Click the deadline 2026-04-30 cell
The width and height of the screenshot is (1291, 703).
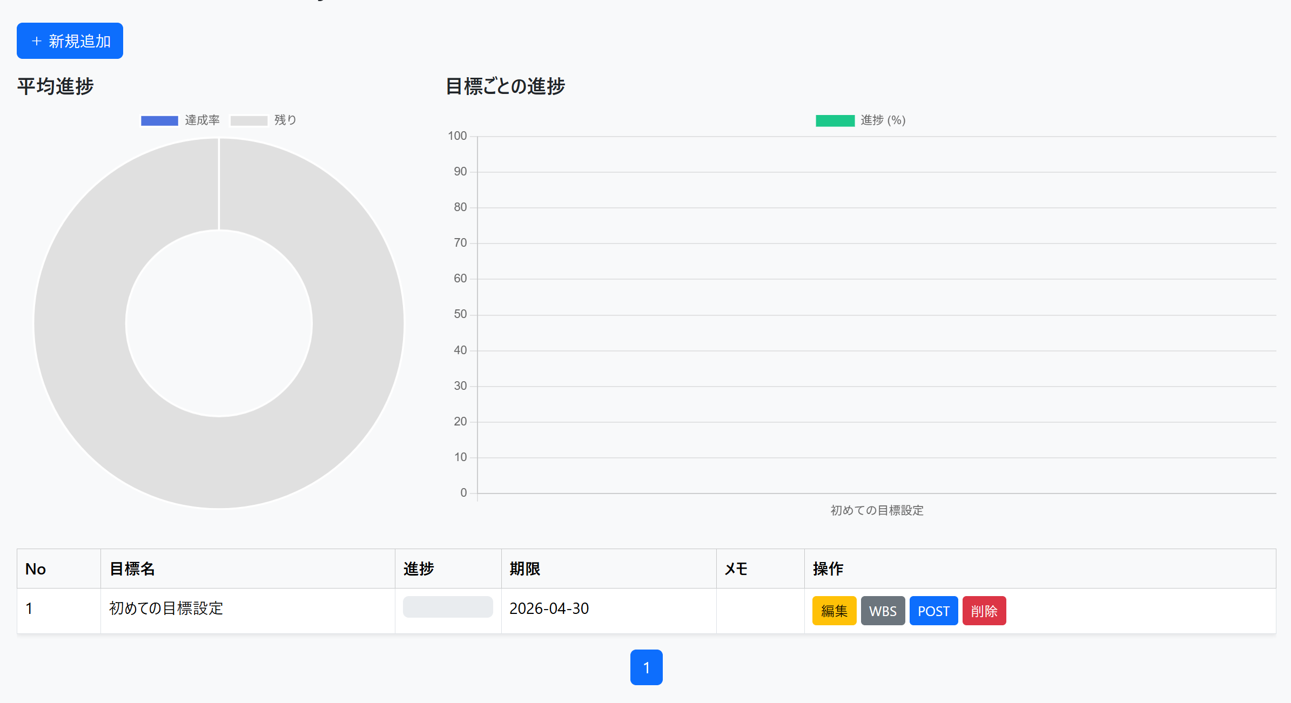[x=549, y=609]
